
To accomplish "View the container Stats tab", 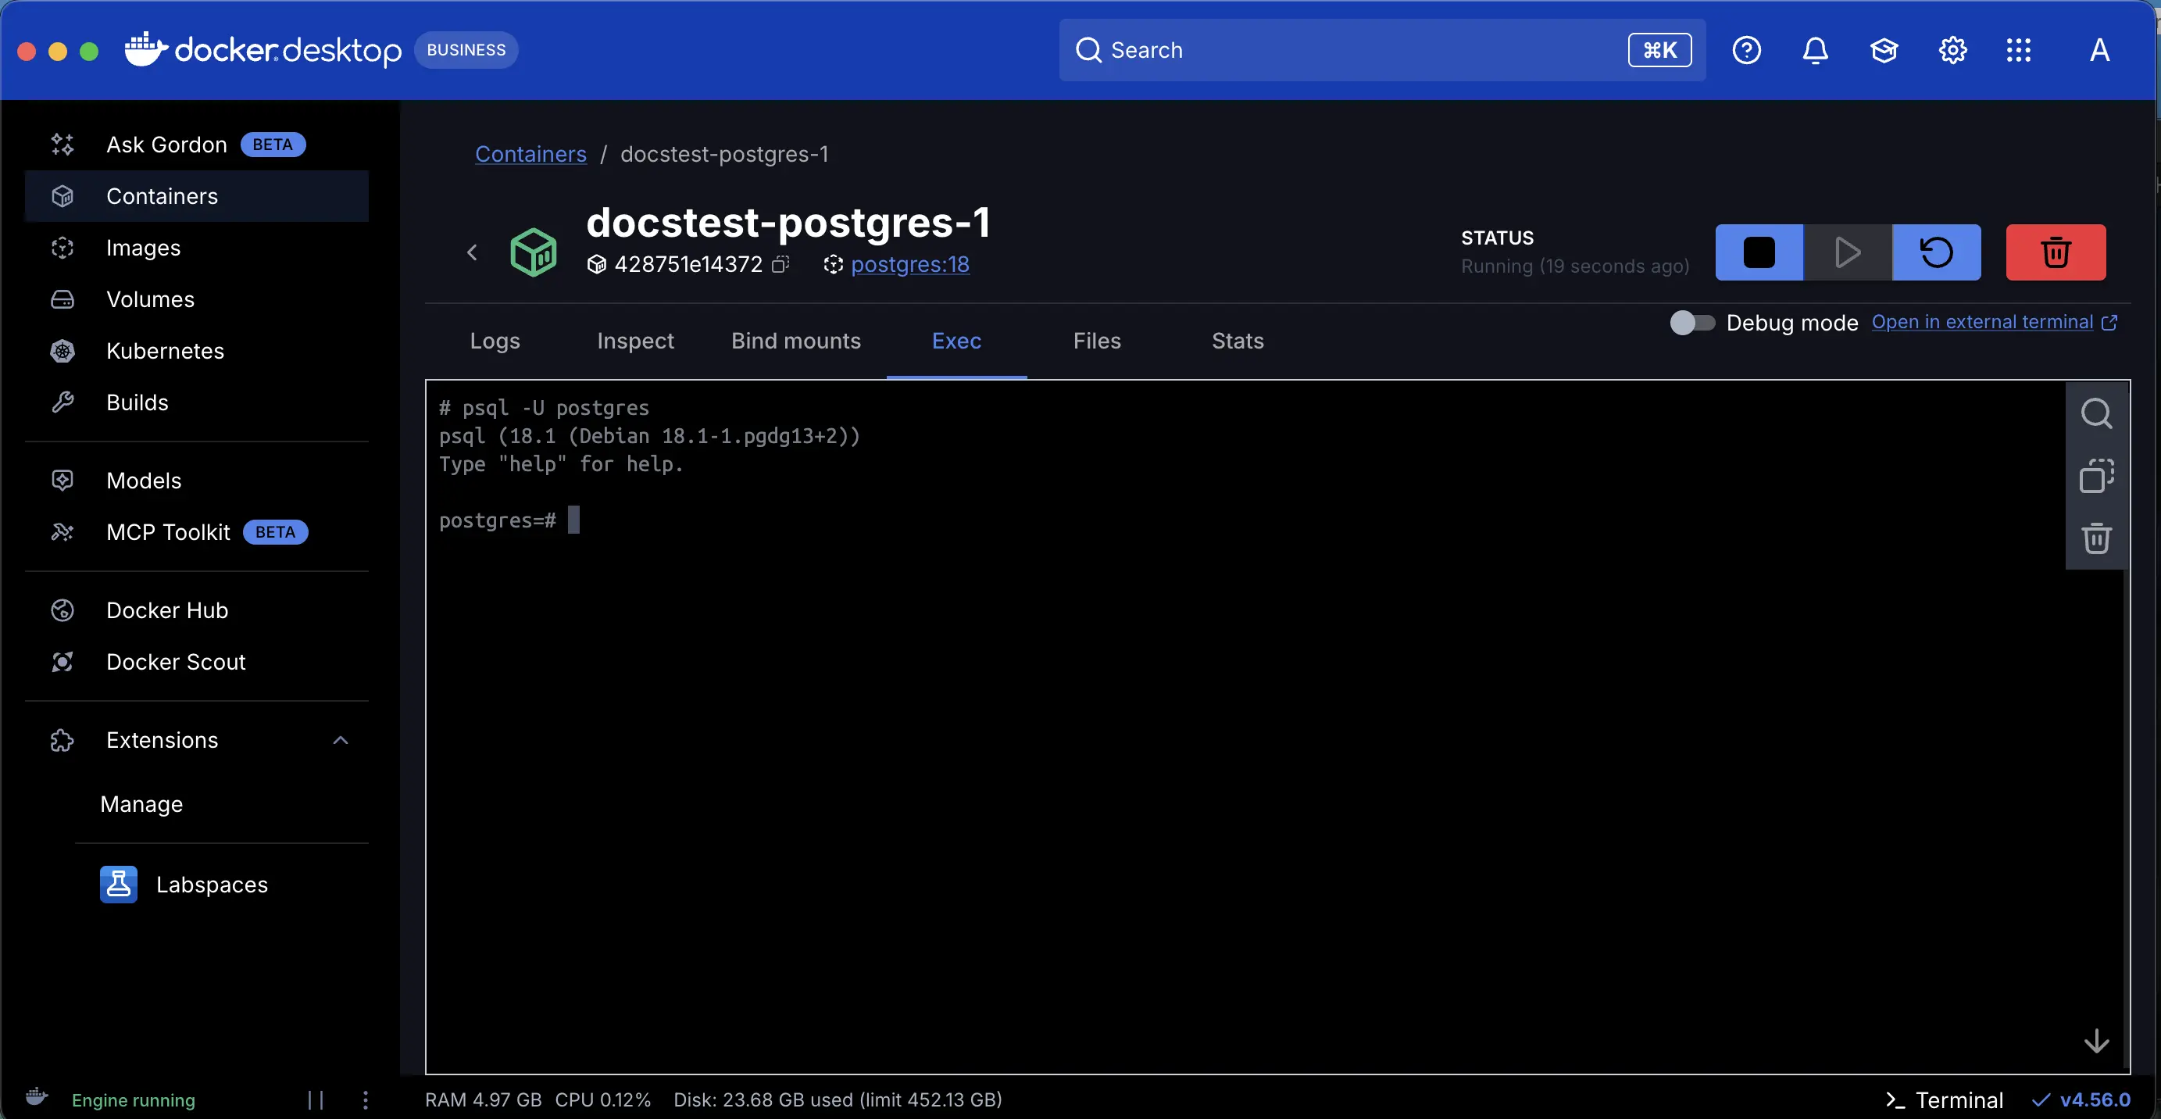I will (x=1238, y=341).
